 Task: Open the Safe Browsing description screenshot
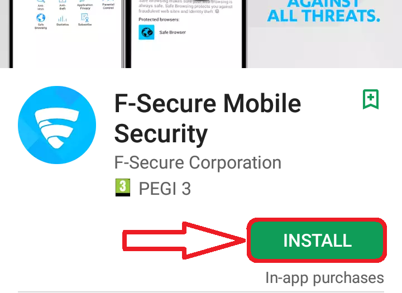point(186,34)
